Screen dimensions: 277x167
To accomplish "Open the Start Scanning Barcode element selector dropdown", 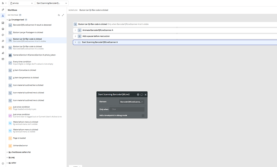I will pos(52,3).
